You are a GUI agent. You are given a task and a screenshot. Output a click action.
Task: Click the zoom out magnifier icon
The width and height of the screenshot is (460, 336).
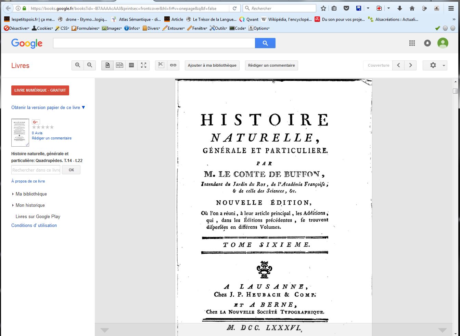(x=90, y=65)
